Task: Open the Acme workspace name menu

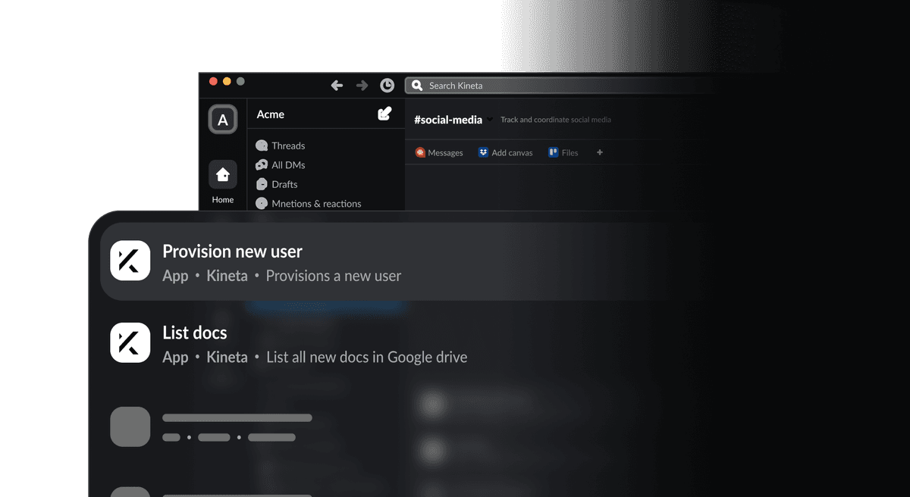Action: coord(271,114)
